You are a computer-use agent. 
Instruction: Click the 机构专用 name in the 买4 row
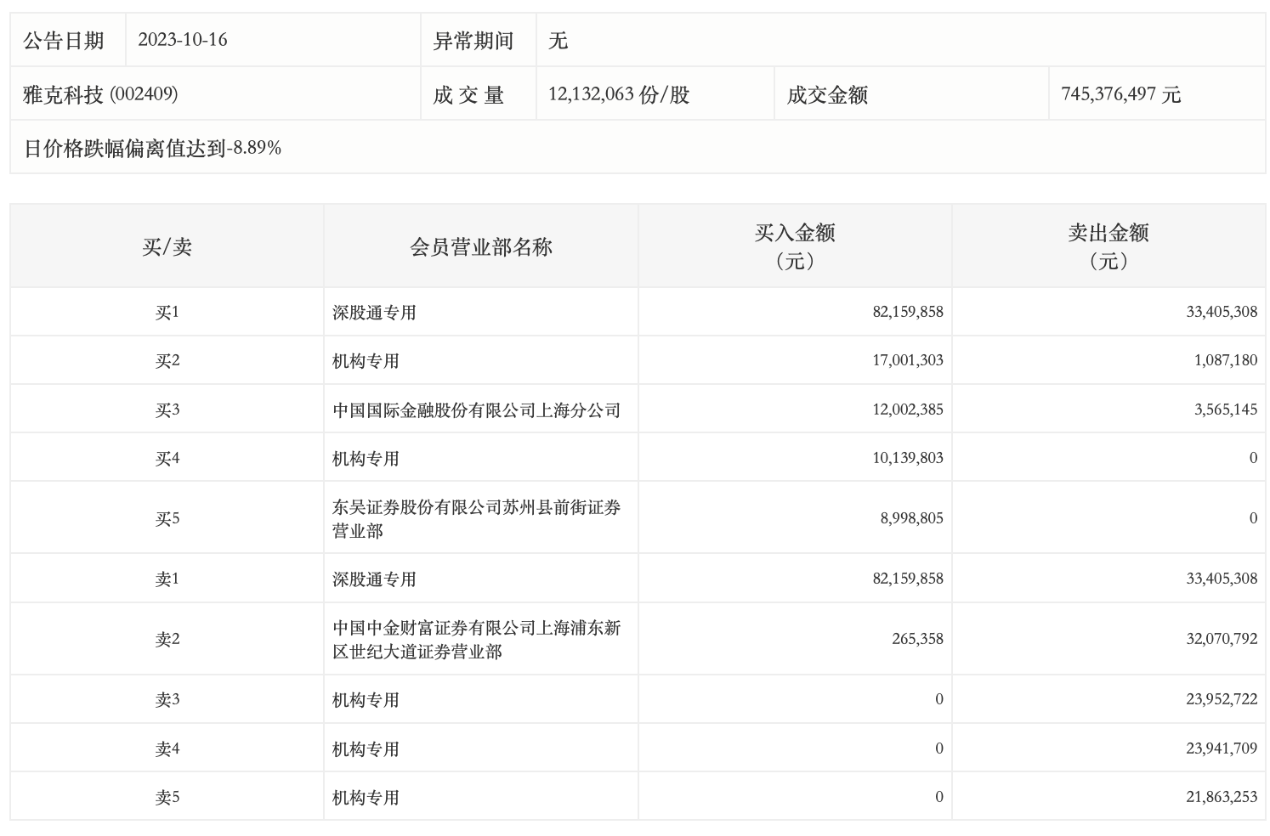pos(366,459)
